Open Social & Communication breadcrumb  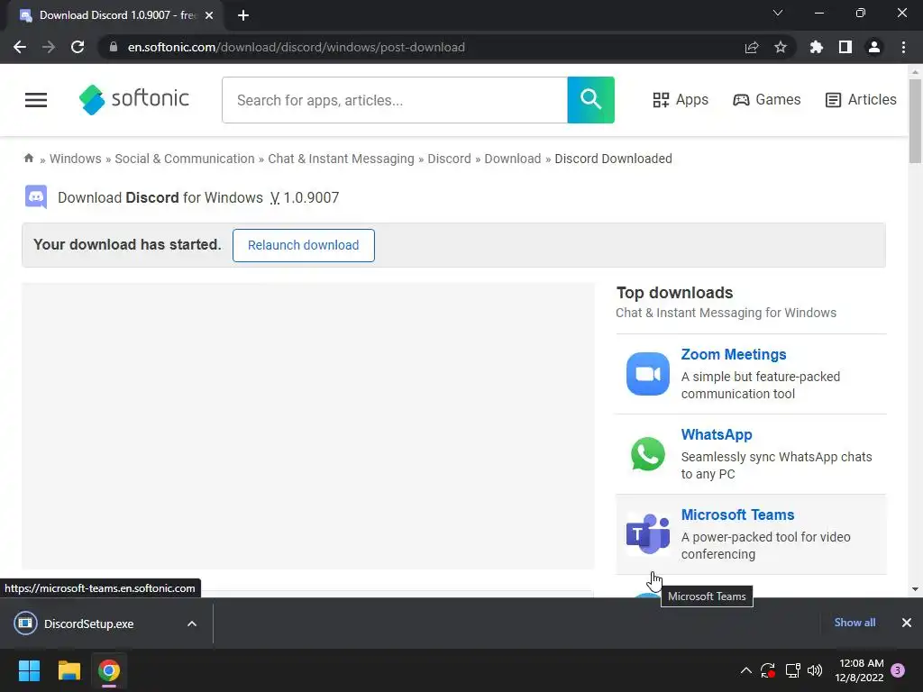184,159
